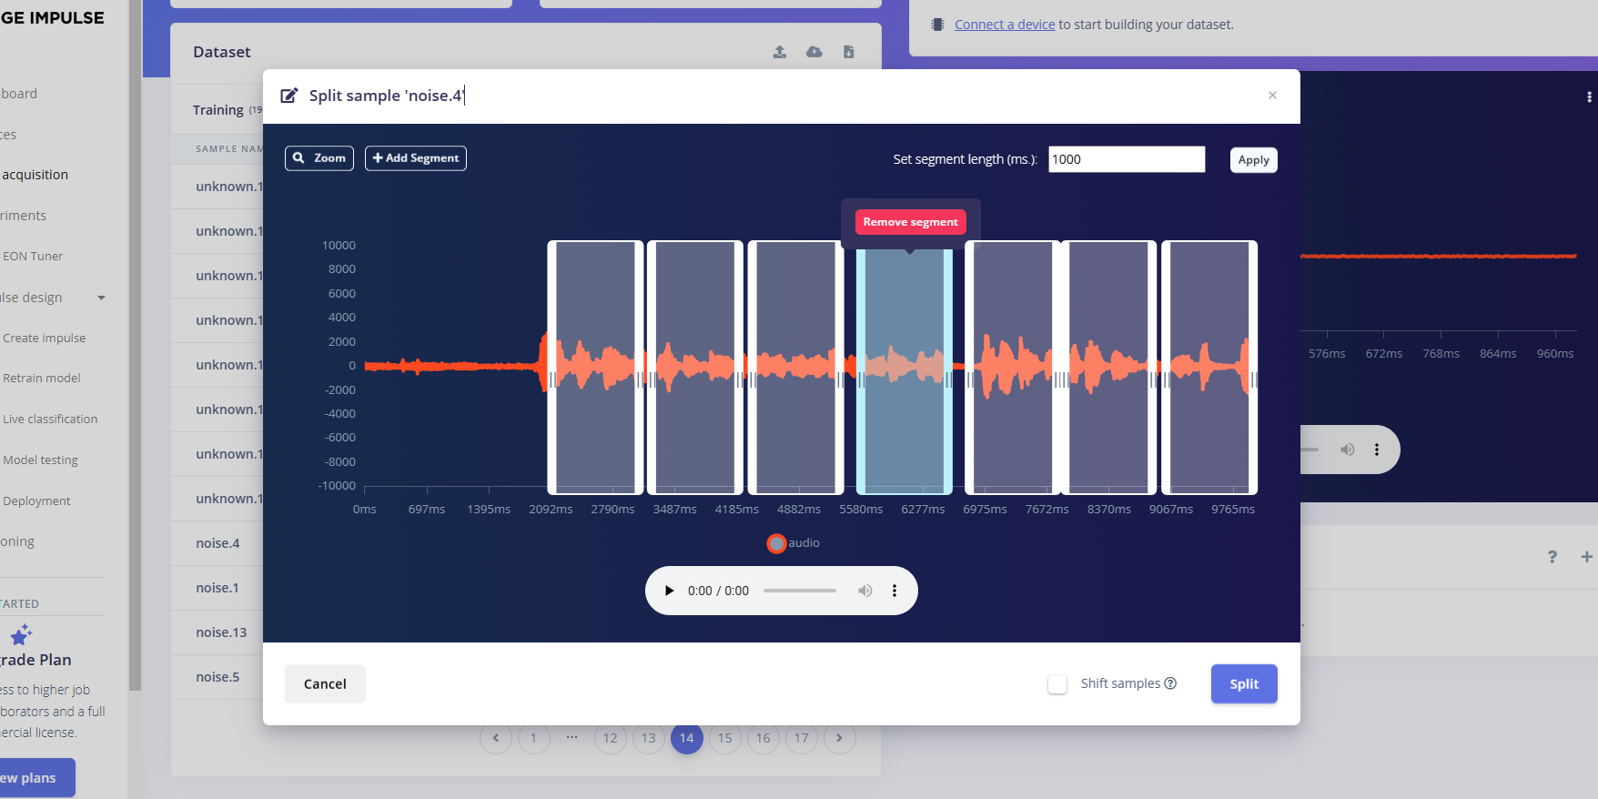1598x799 pixels.
Task: Open Model testing in sidebar
Action: pos(40,460)
